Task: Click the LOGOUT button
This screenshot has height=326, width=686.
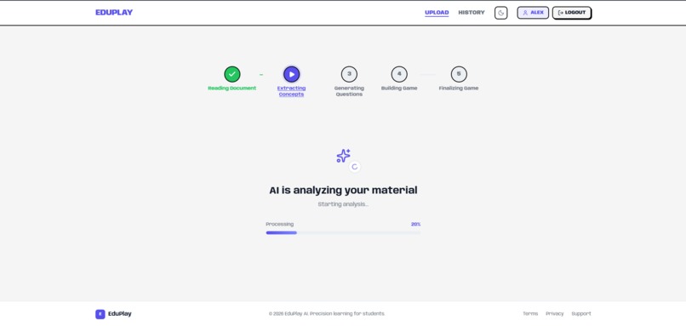Action: pos(571,13)
